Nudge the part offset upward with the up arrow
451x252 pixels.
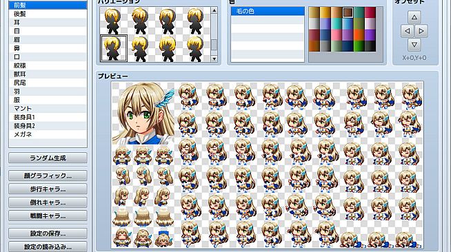414,17
